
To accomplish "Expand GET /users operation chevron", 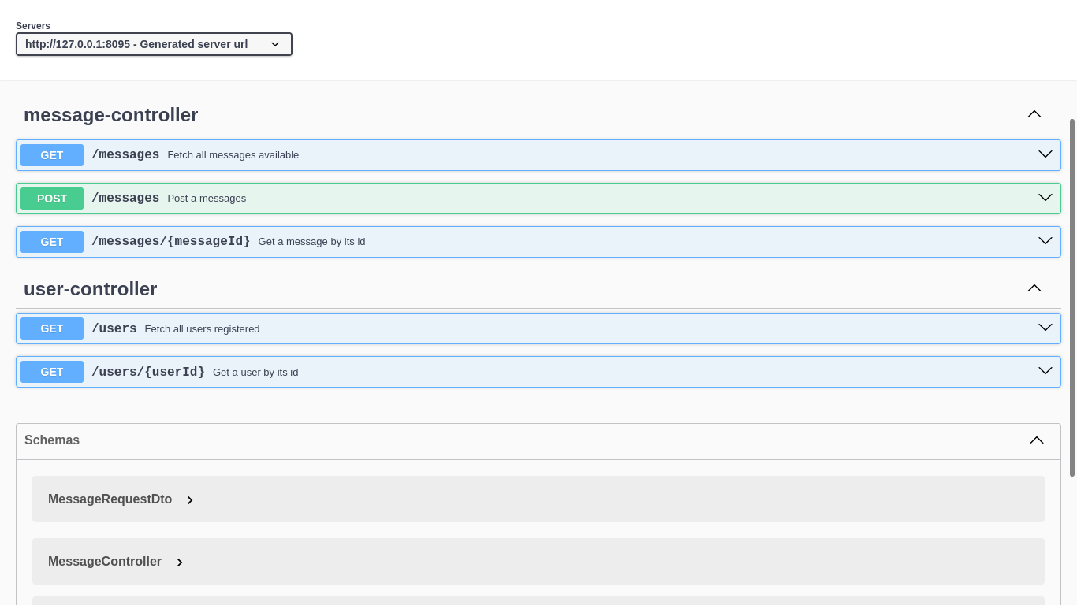I will pyautogui.click(x=1045, y=328).
